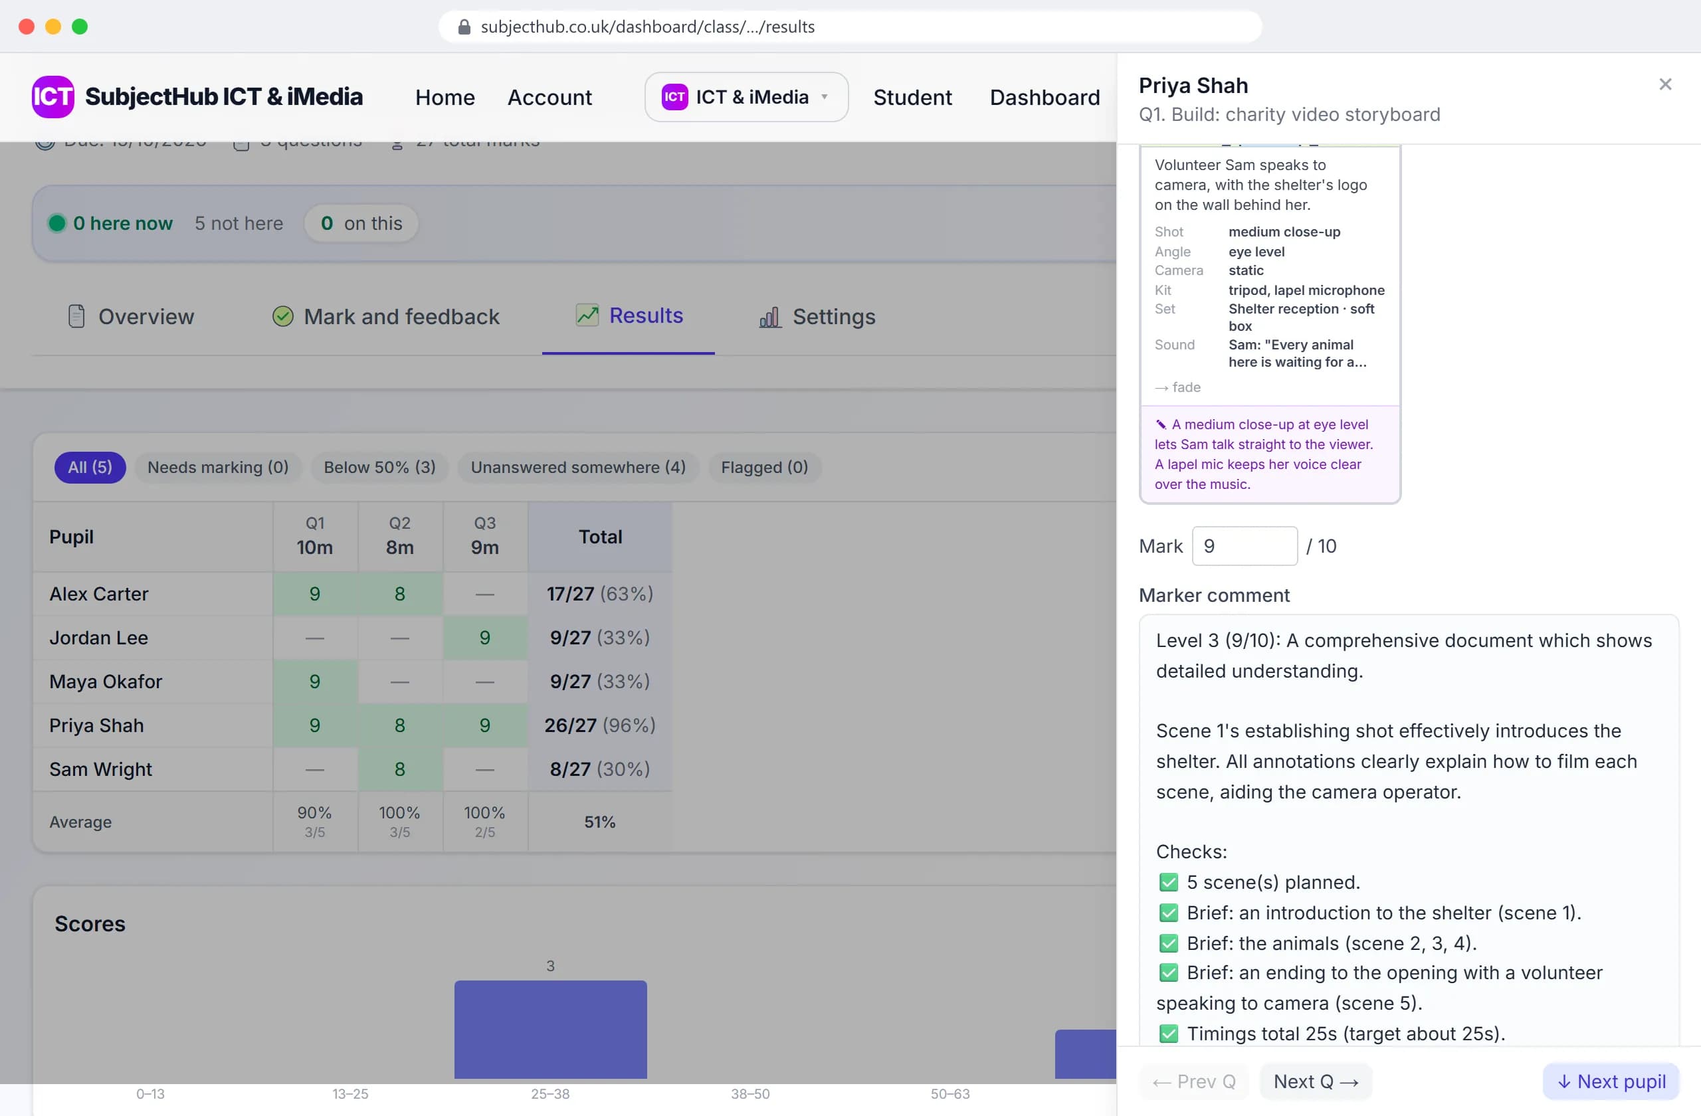Image resolution: width=1701 pixels, height=1116 pixels.
Task: Select the All (5) filter chip
Action: [x=90, y=467]
